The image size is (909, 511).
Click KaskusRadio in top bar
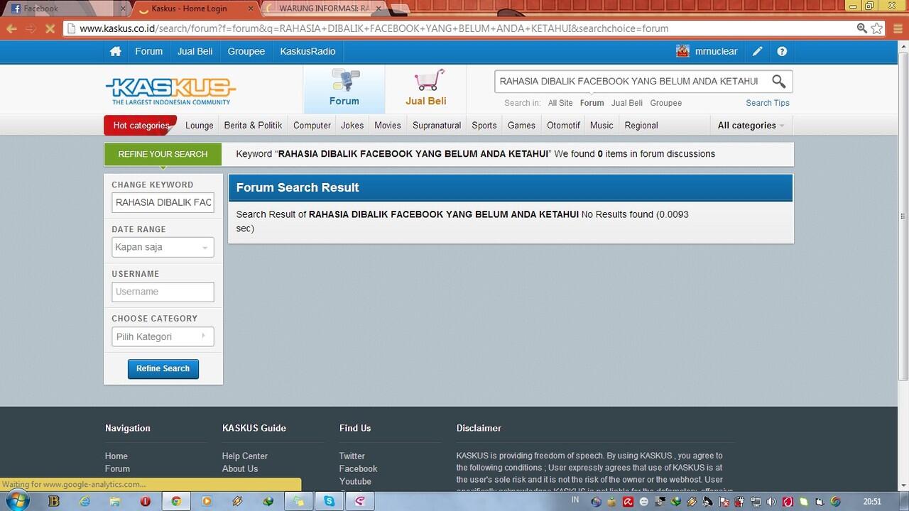pos(307,51)
